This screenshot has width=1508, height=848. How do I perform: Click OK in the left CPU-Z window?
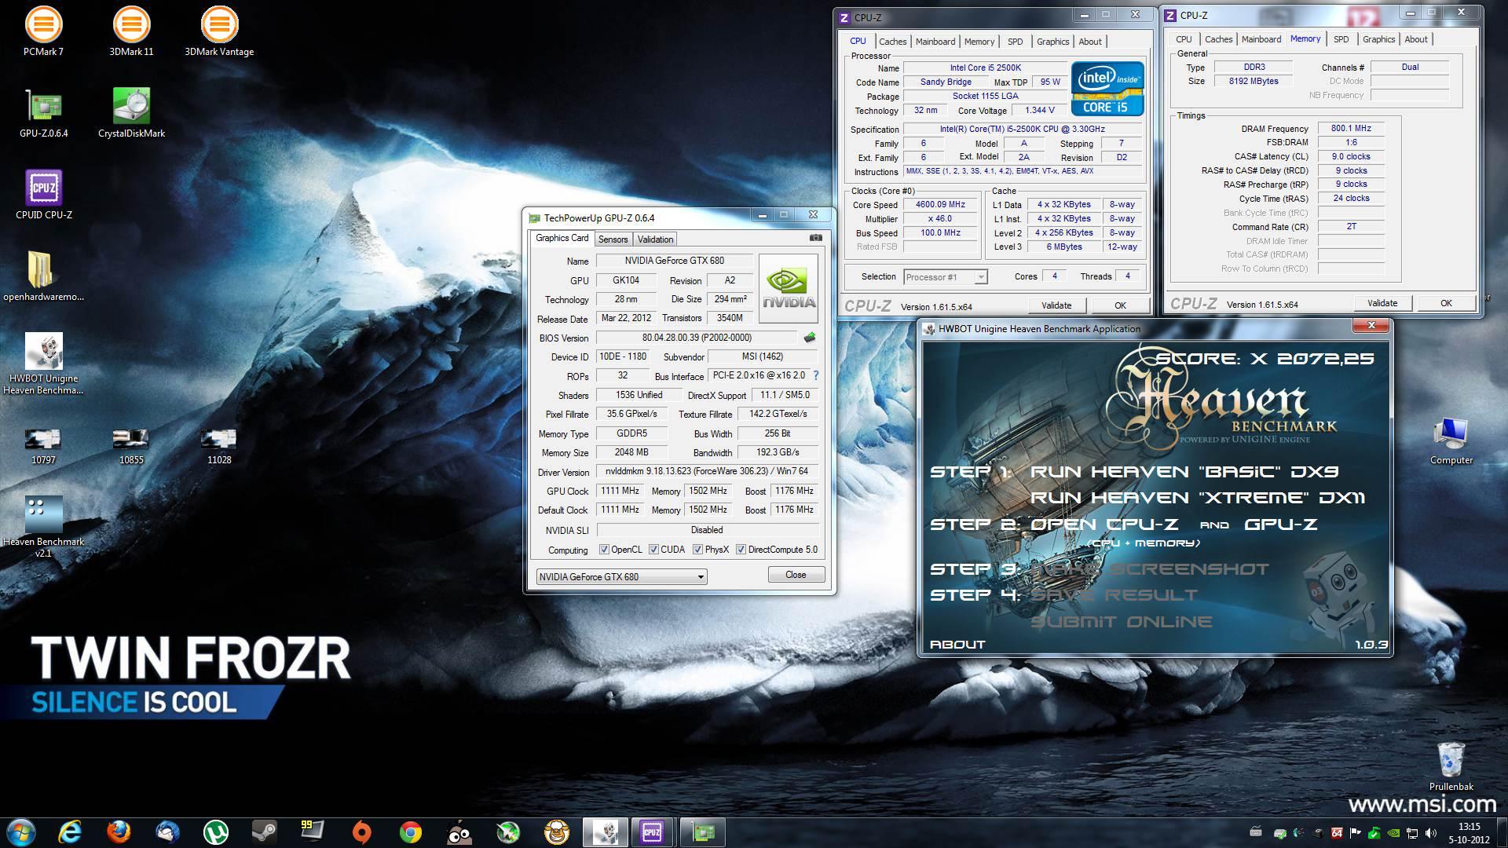(1120, 305)
